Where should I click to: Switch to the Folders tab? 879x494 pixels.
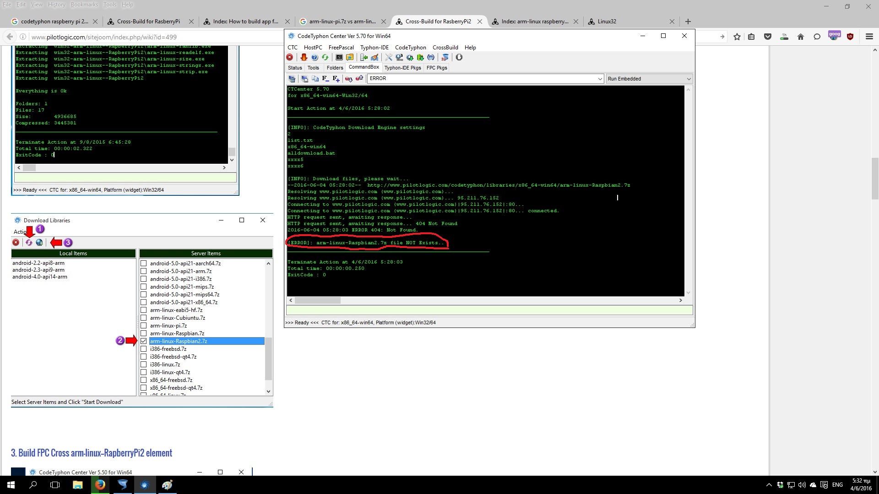335,68
